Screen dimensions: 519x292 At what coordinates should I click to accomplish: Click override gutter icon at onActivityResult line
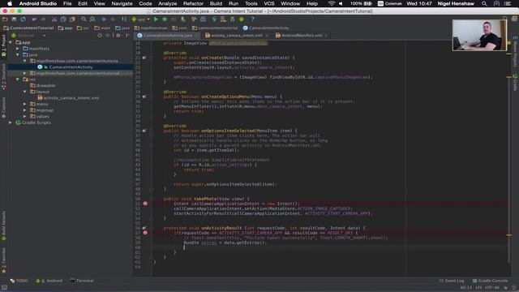[144, 228]
